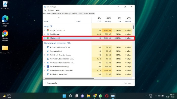Click the Google Chrome process icon
Image resolution: width=177 pixels, height=99 pixels.
(x=48, y=30)
